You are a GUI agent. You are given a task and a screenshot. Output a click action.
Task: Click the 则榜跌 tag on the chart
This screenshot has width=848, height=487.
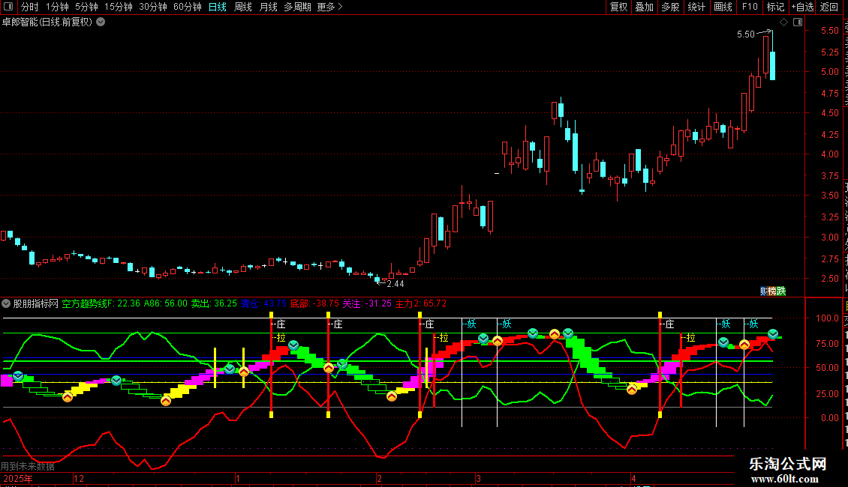tap(773, 291)
